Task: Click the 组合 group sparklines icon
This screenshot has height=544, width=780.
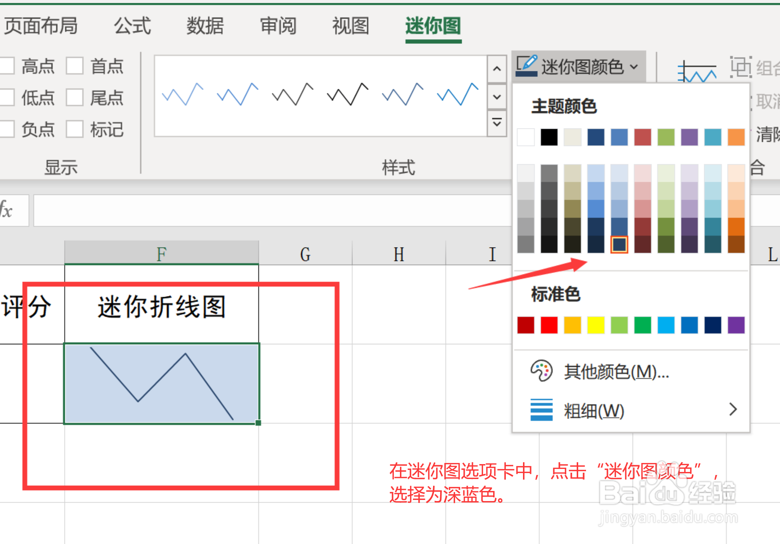Action: point(742,68)
